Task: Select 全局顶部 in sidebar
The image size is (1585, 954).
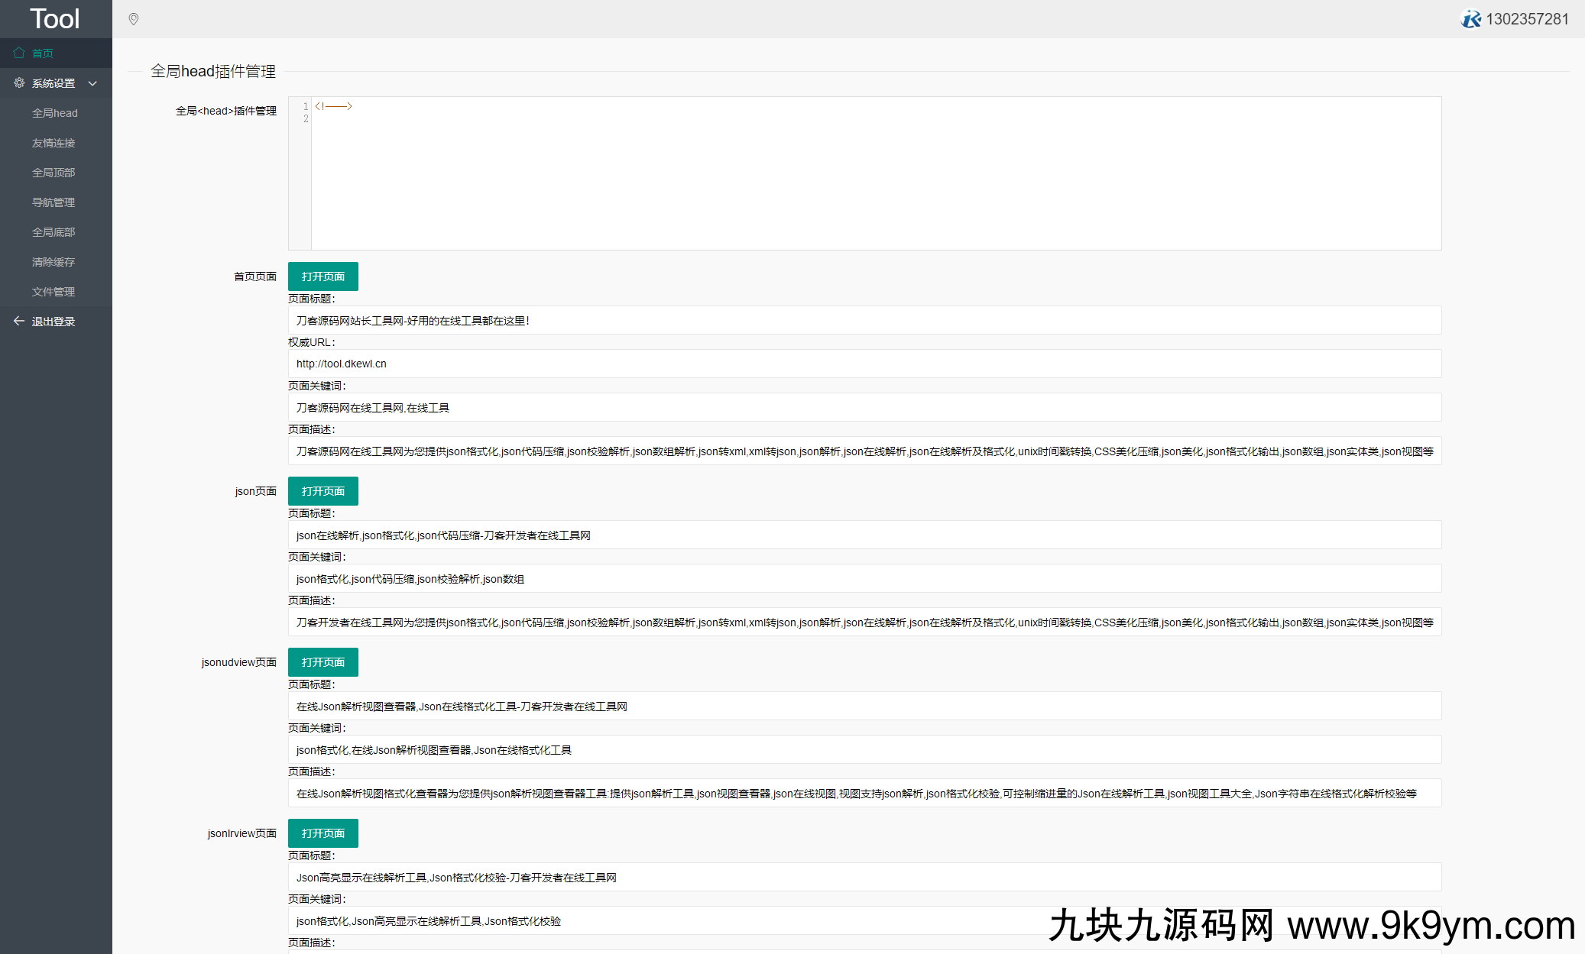Action: point(53,173)
